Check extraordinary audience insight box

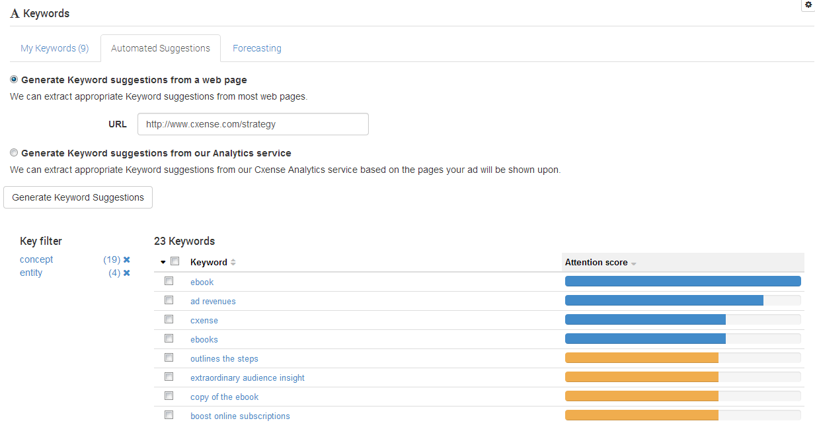click(x=169, y=377)
